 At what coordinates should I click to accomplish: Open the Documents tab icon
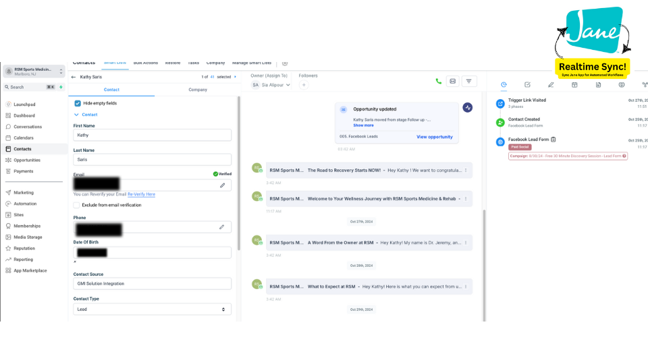(598, 85)
